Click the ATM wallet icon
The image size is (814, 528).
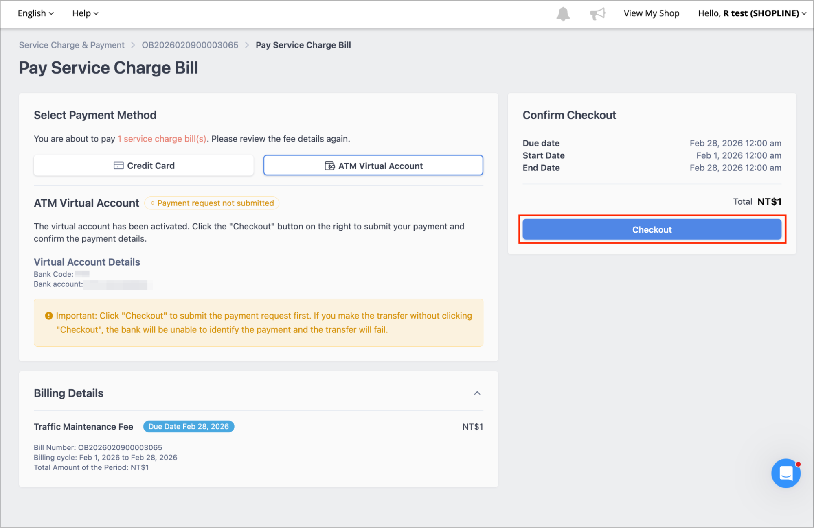(x=329, y=166)
